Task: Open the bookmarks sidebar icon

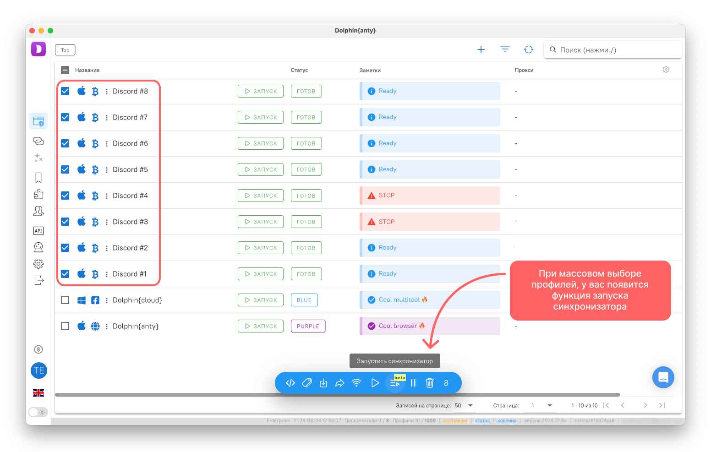Action: 38,178
